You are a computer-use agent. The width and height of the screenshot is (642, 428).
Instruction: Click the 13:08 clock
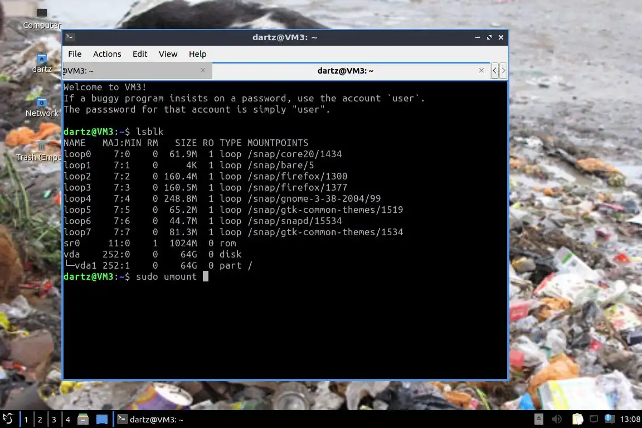click(x=630, y=419)
